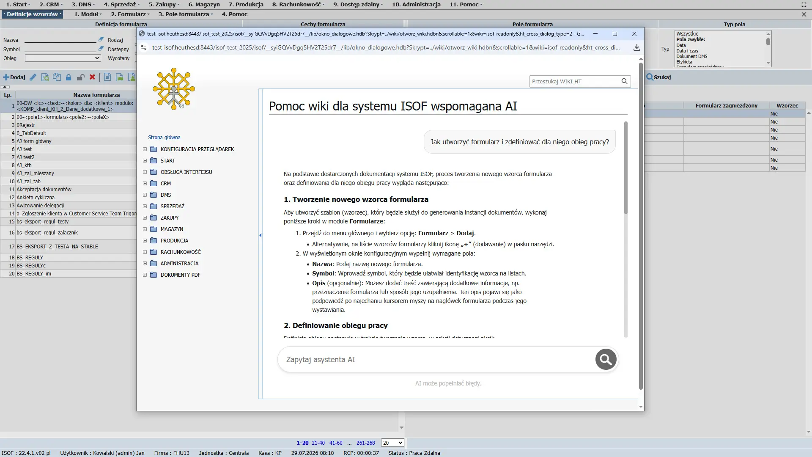
Task: Select row 'Ankieta cykliczna' in form list
Action: [68, 197]
